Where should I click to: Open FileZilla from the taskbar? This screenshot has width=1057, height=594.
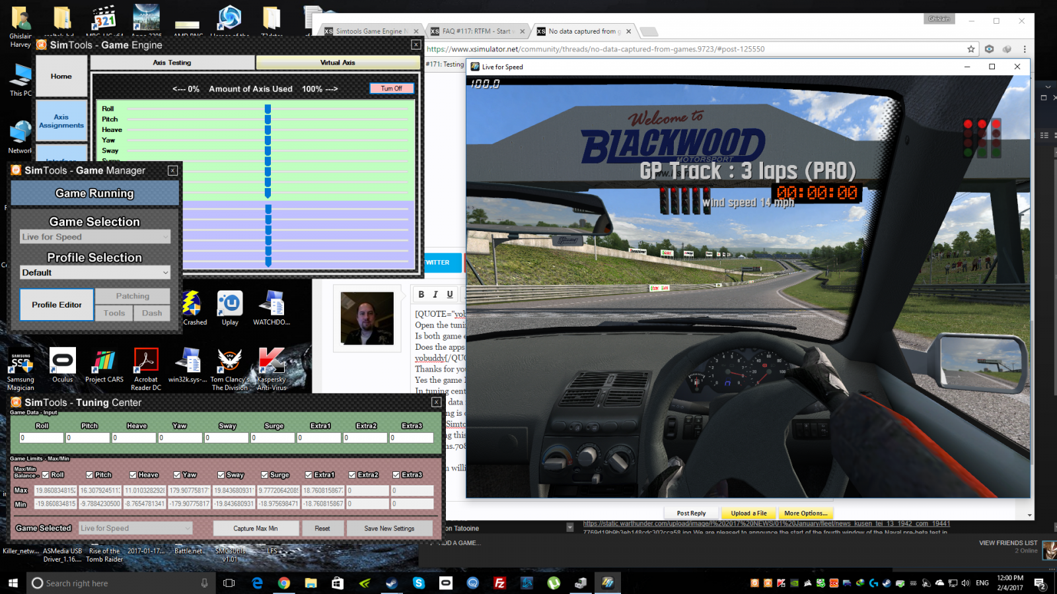click(499, 583)
